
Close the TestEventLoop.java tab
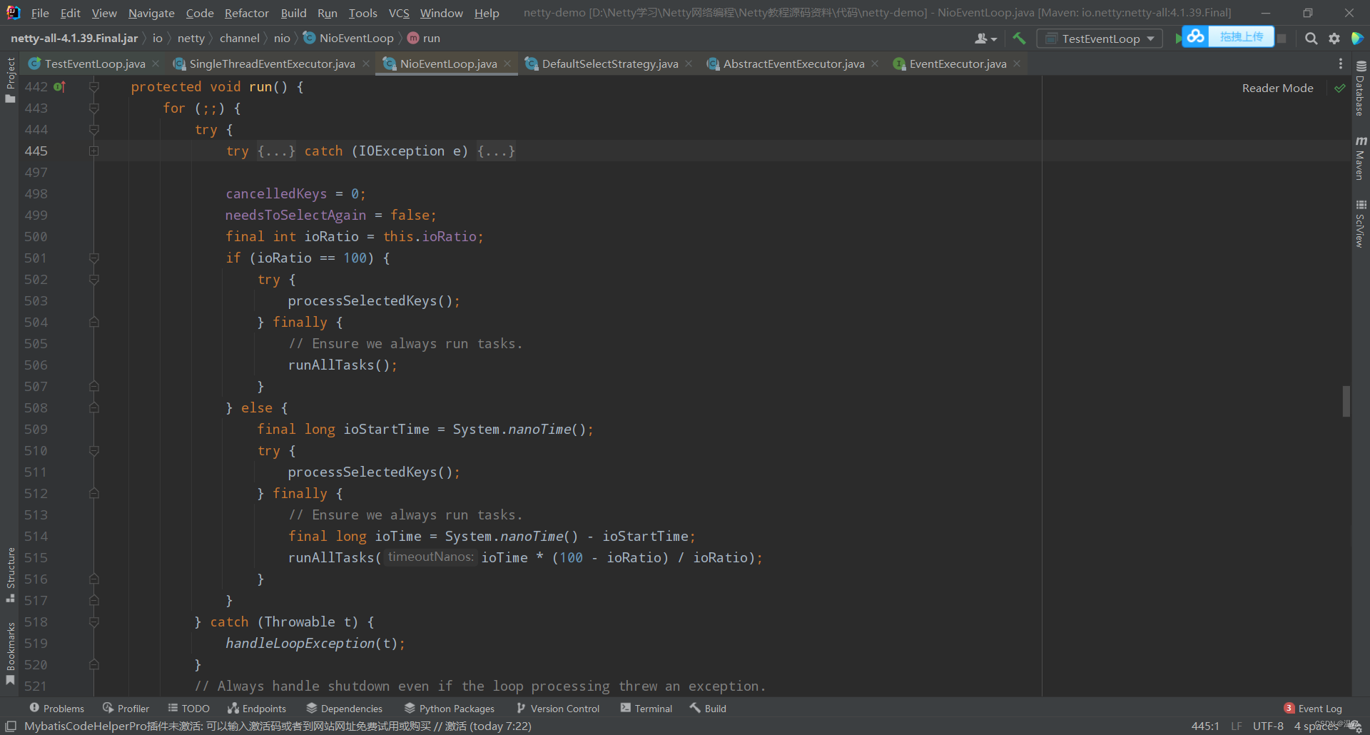coord(156,64)
